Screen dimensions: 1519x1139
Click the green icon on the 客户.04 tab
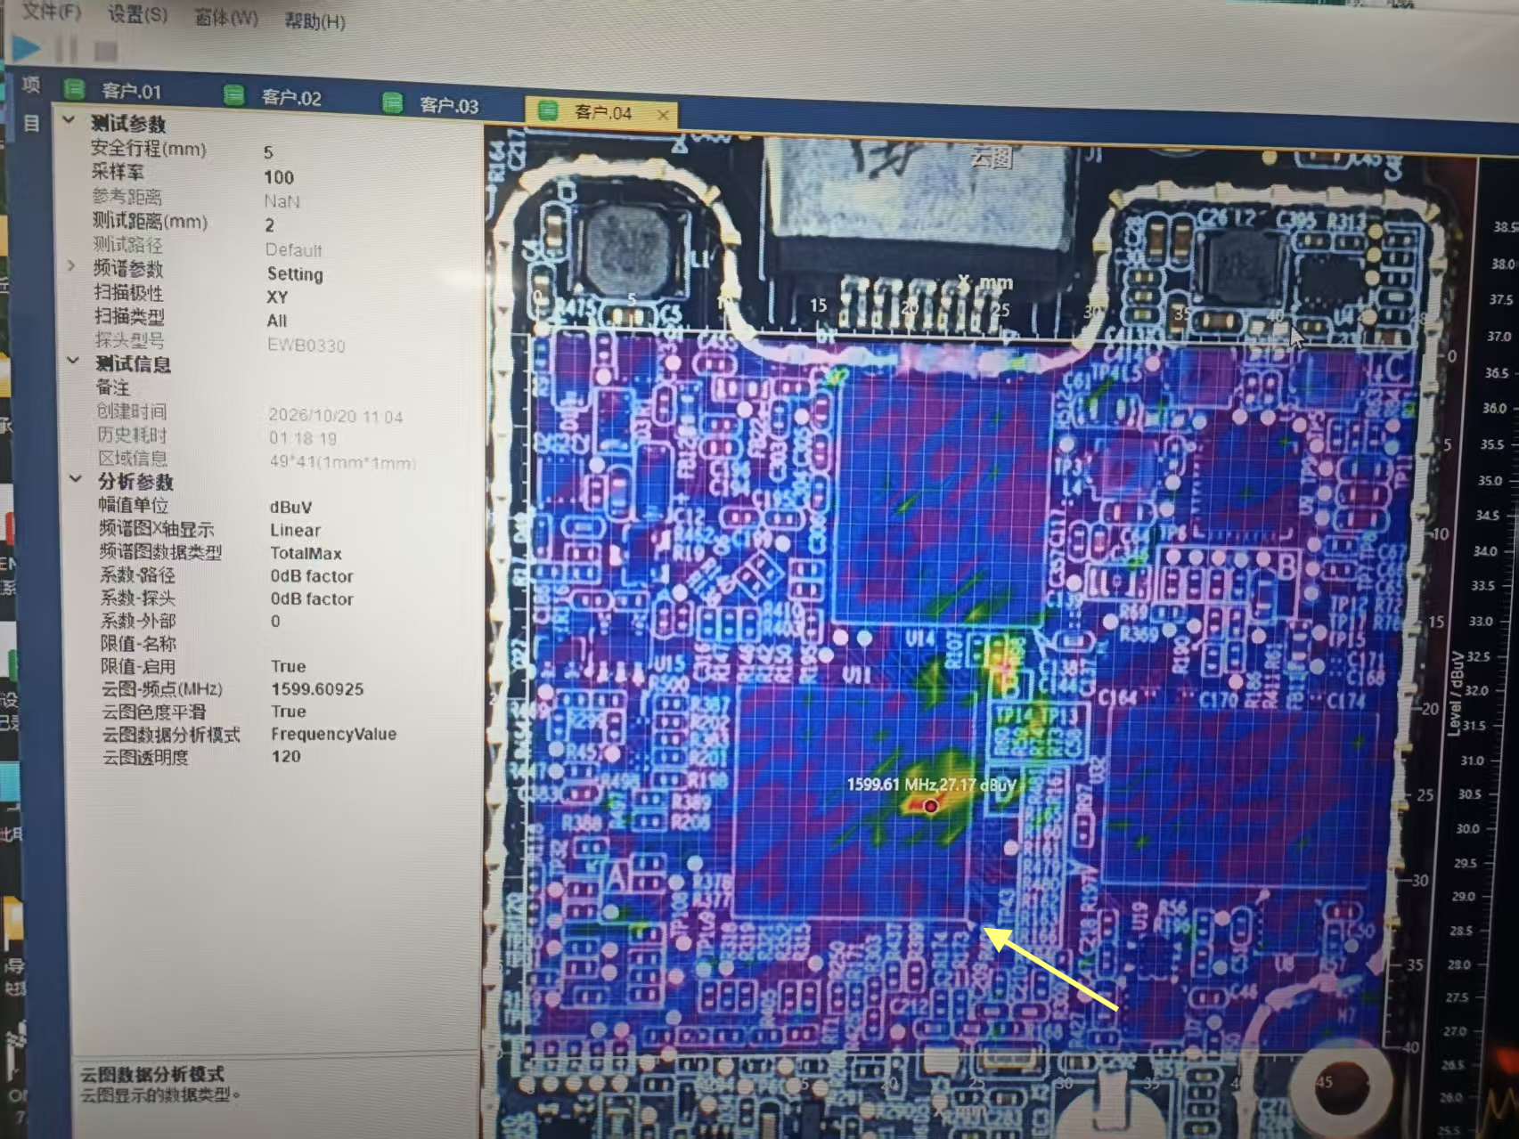[548, 110]
